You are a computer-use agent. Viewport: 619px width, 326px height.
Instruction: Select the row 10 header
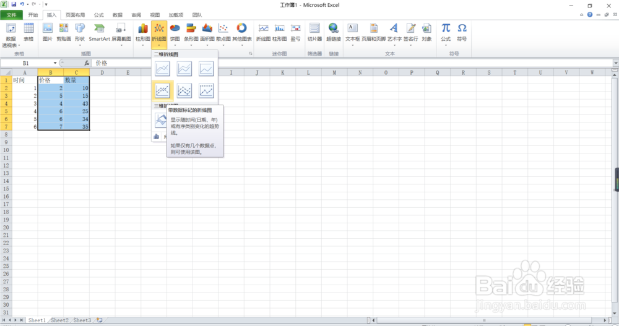(6, 150)
